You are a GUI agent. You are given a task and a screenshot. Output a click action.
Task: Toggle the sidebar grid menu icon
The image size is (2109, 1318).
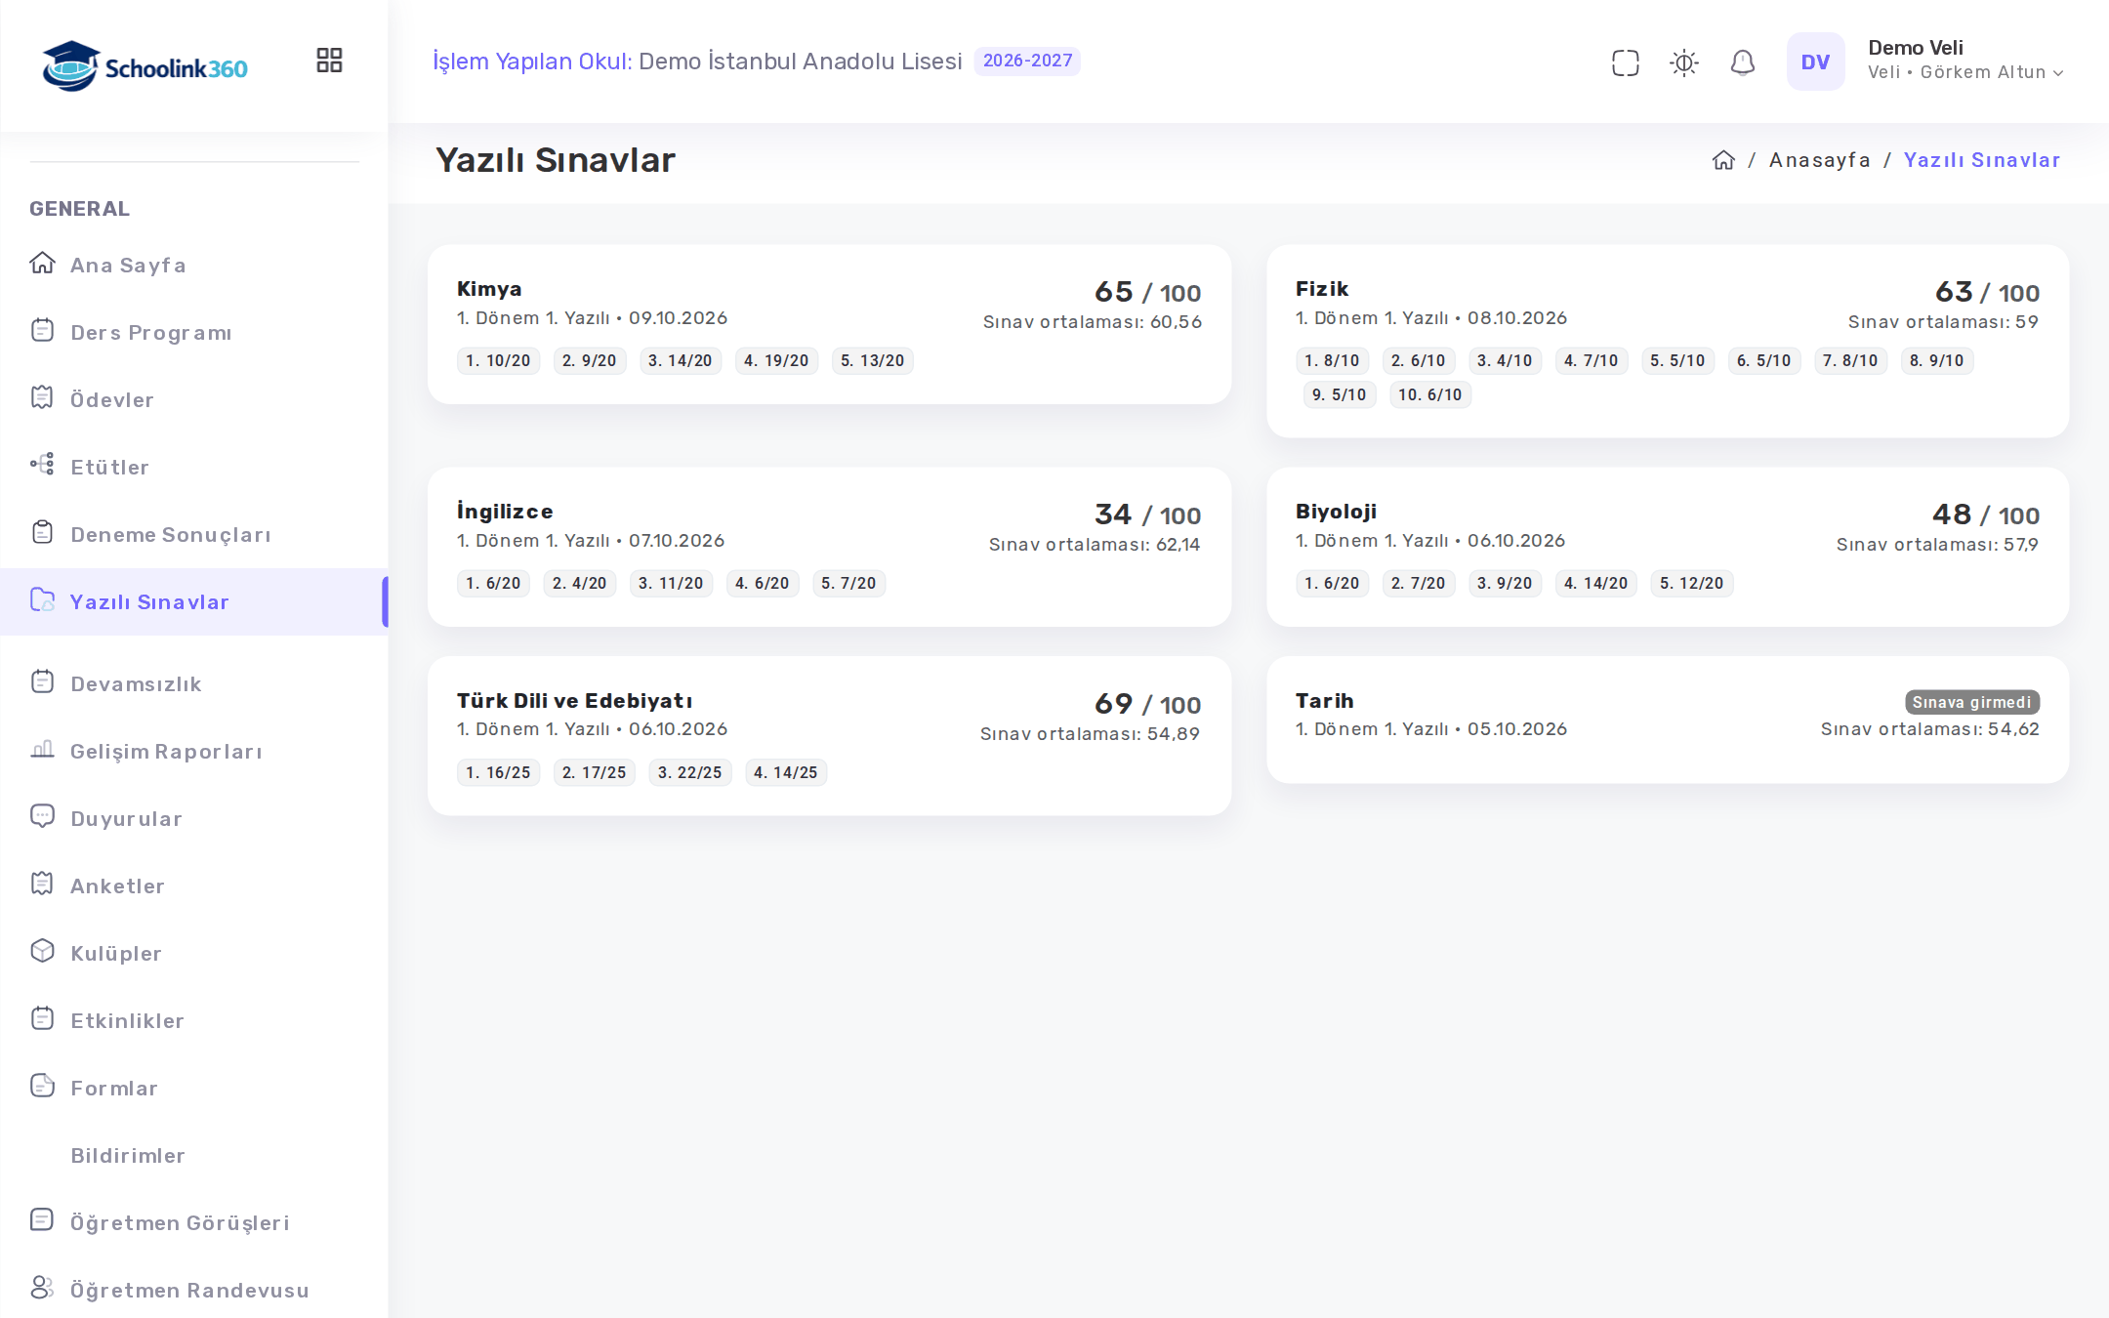tap(329, 61)
